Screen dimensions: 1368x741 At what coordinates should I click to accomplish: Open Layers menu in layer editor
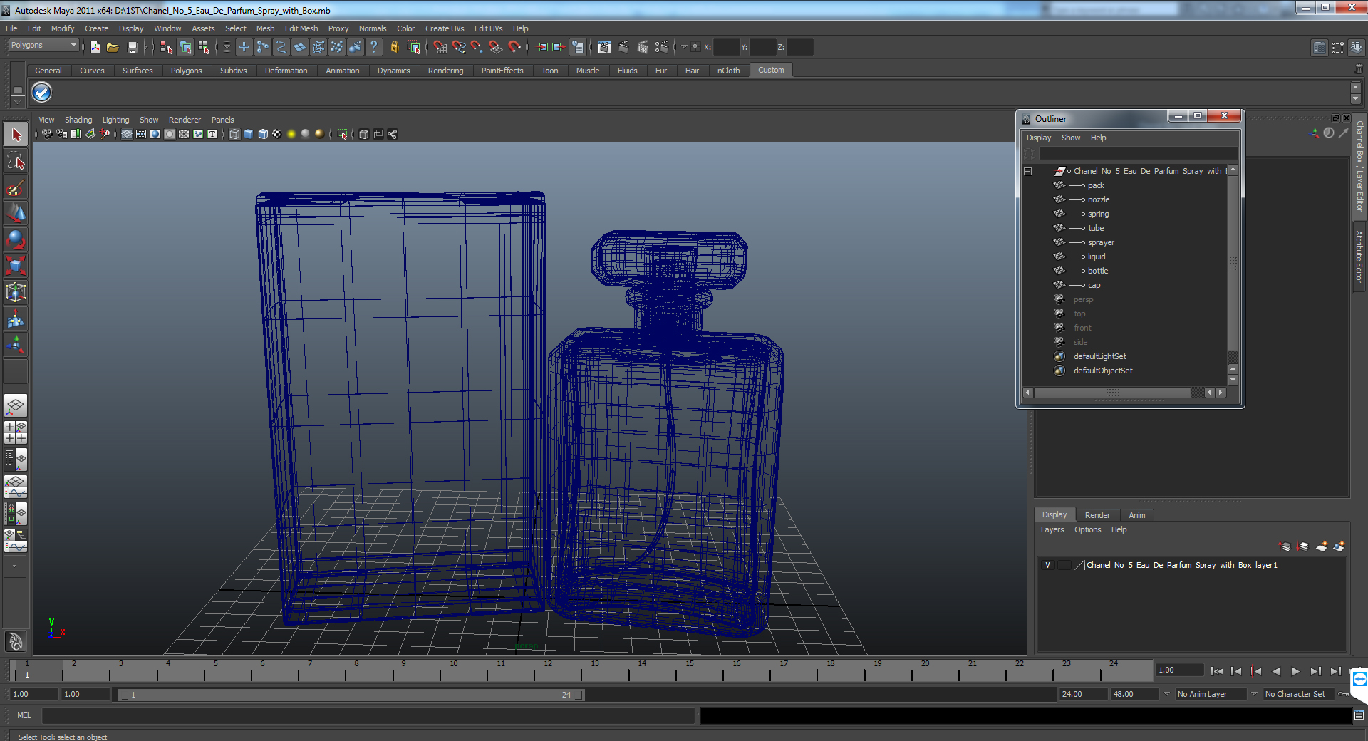pos(1052,529)
